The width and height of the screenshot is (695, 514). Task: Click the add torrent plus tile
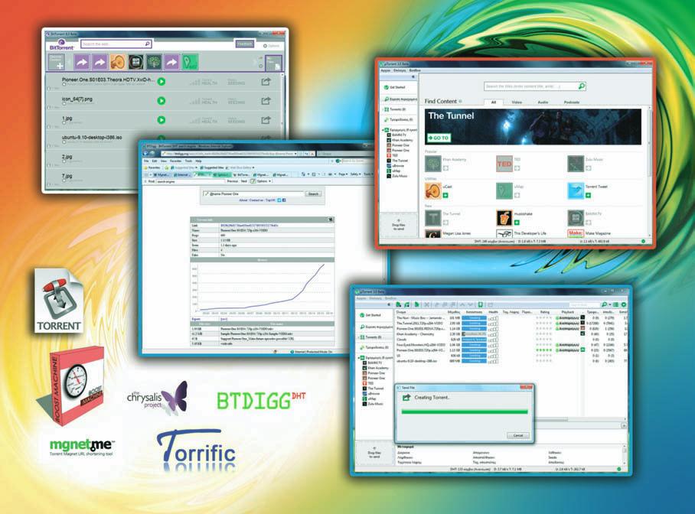[x=58, y=63]
